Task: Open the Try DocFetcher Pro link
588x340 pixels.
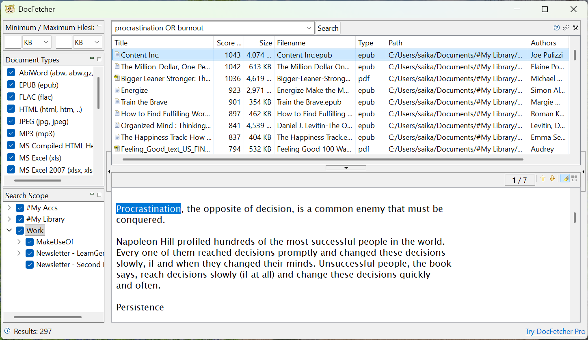Action: click(x=556, y=331)
